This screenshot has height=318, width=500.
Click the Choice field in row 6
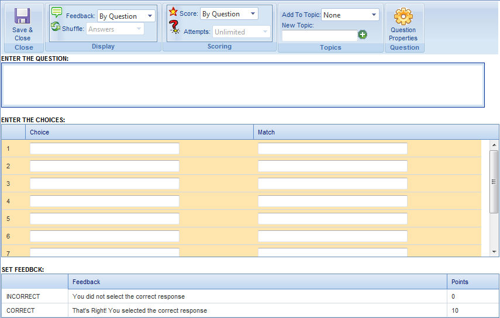coord(105,236)
